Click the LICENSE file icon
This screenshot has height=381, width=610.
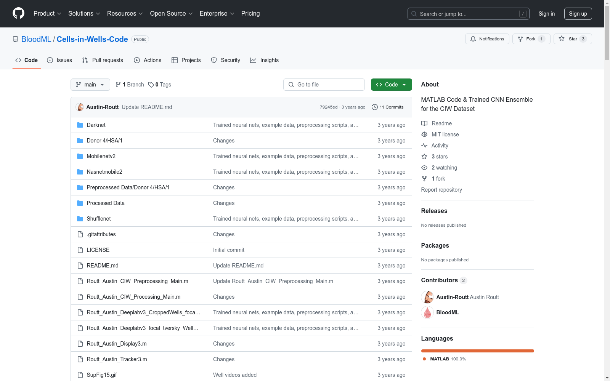(x=80, y=250)
